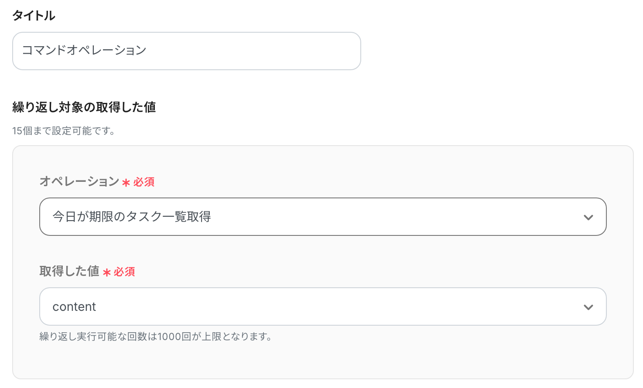Viewport: 643px width, 388px height.
Task: Click the chevron arrow on the content dropdown
Action: [x=588, y=307]
